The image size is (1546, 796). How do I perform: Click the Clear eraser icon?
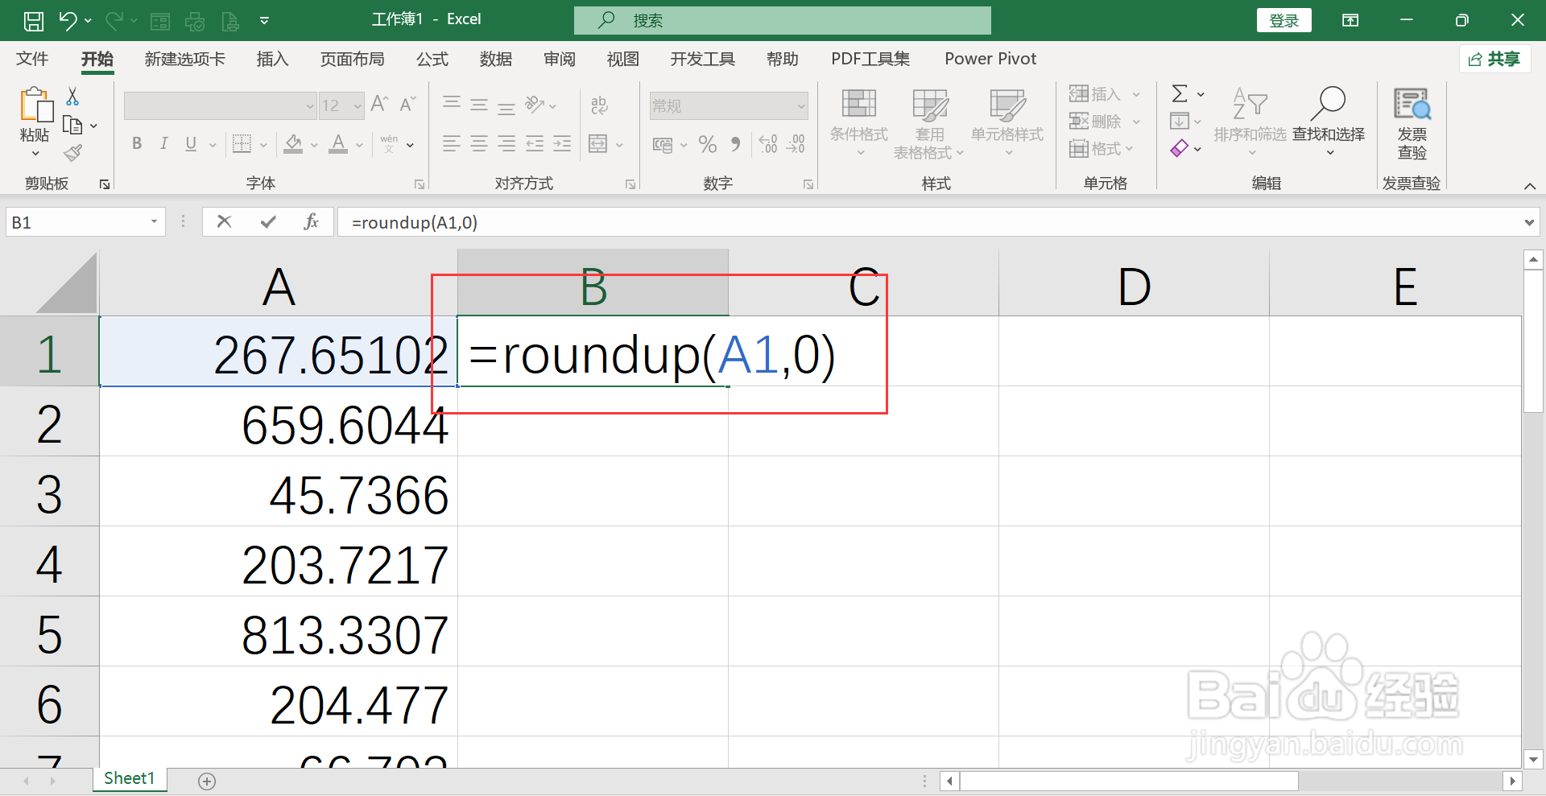tap(1180, 148)
